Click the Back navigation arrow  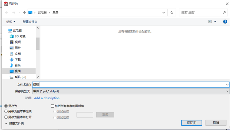(x=7, y=13)
